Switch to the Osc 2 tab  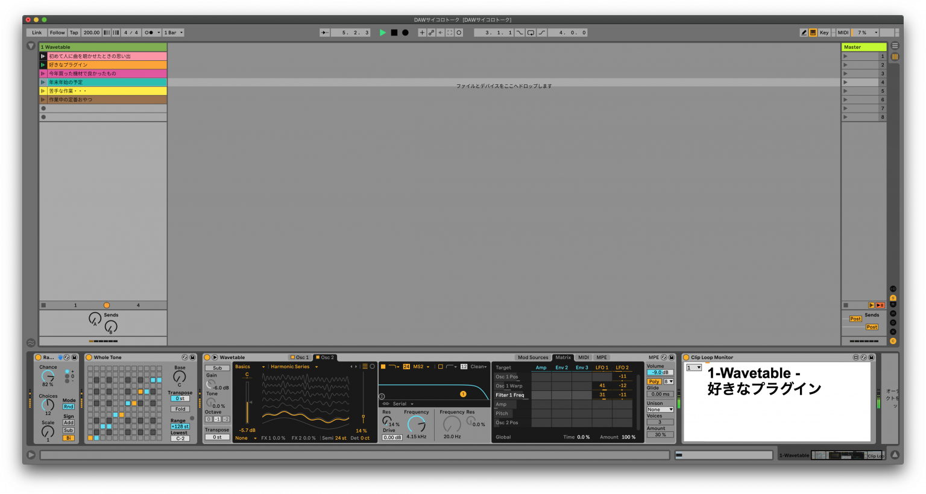pyautogui.click(x=325, y=357)
